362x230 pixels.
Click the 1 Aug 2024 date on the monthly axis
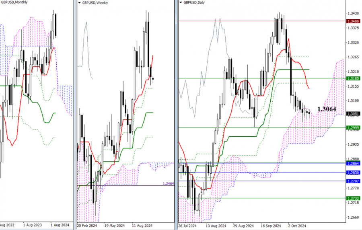point(60,225)
